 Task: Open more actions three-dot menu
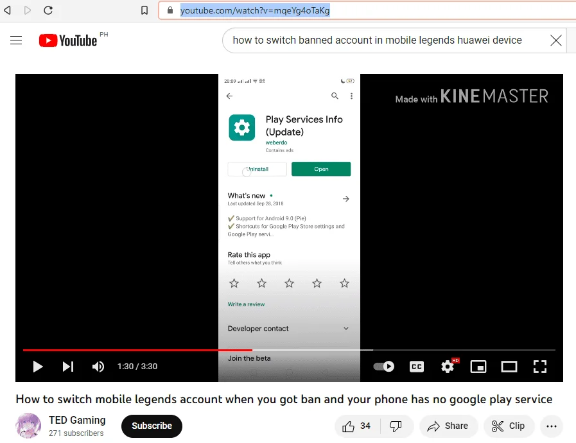tap(552, 426)
